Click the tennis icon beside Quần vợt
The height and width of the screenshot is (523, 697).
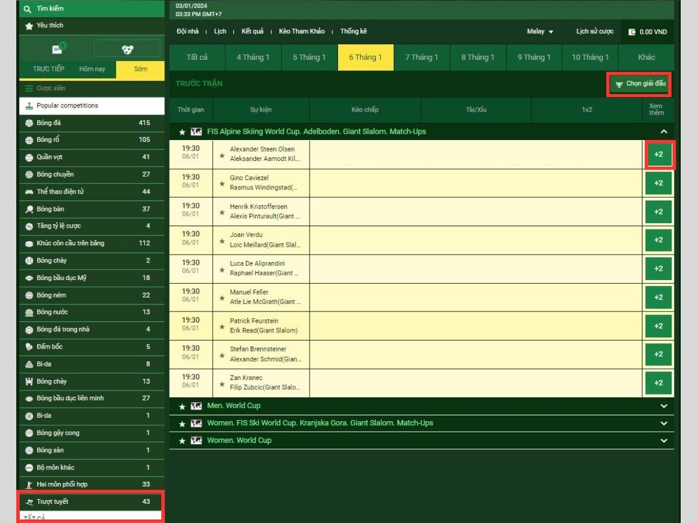coord(30,157)
